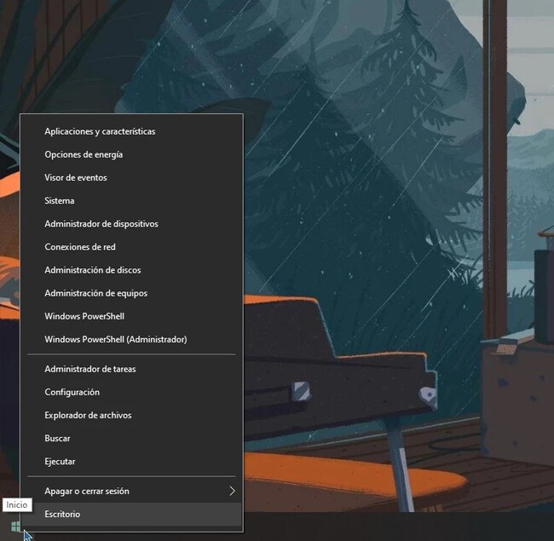Launch Explorador de archivos
Screen dimensions: 554x541
[131, 415]
